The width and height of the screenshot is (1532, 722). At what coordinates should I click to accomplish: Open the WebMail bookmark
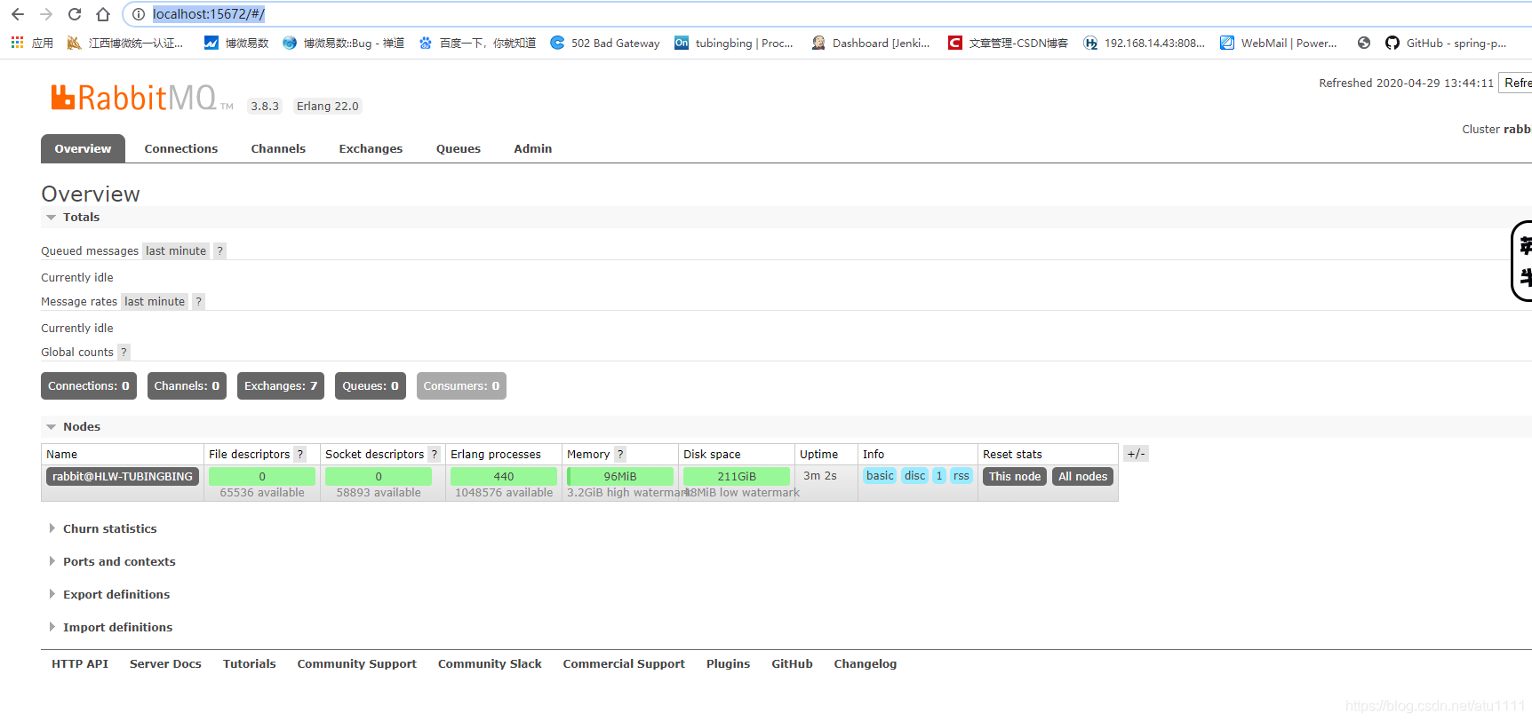1279,43
